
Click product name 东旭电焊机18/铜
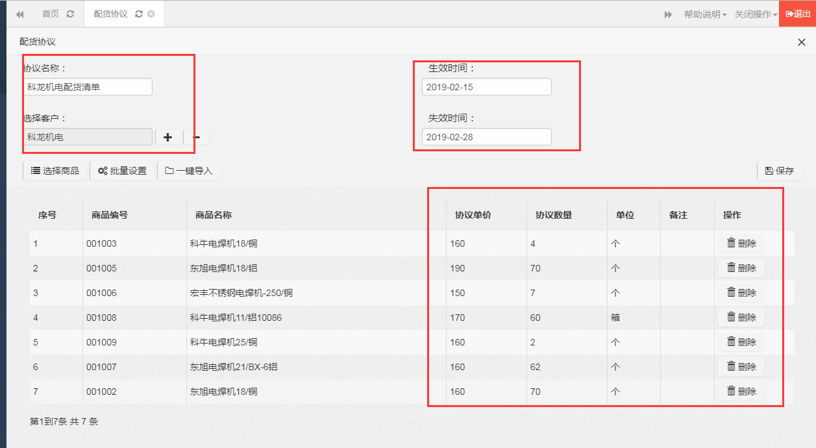click(x=224, y=392)
